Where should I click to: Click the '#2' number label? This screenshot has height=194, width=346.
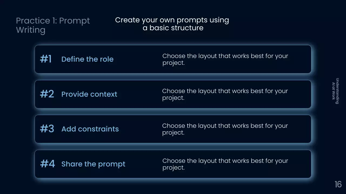[x=47, y=94]
